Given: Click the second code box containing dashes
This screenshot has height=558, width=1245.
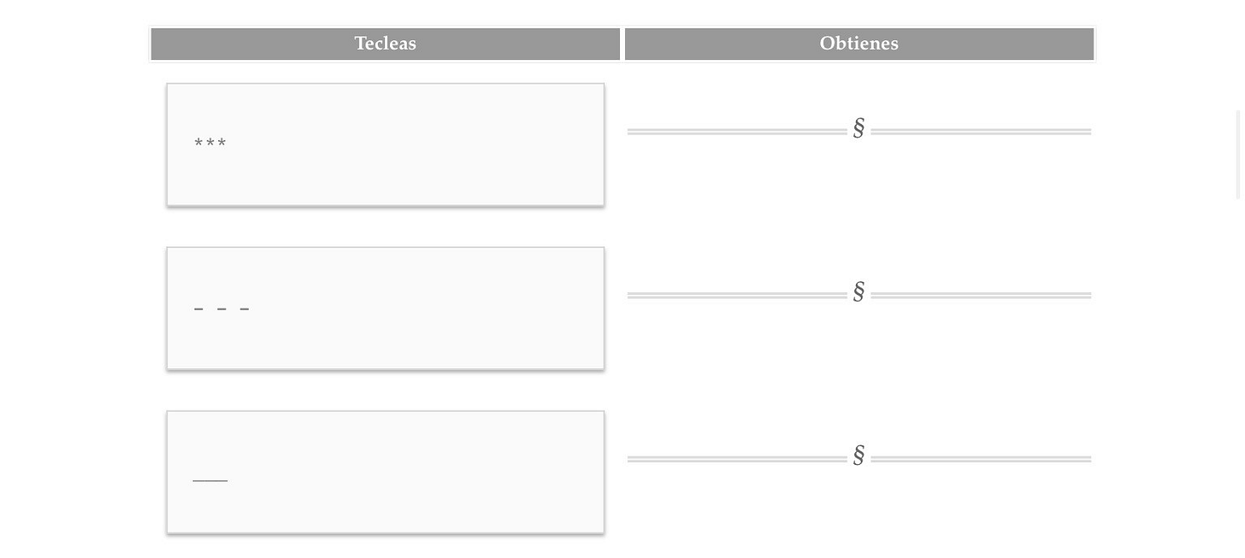Looking at the screenshot, I should pyautogui.click(x=386, y=308).
